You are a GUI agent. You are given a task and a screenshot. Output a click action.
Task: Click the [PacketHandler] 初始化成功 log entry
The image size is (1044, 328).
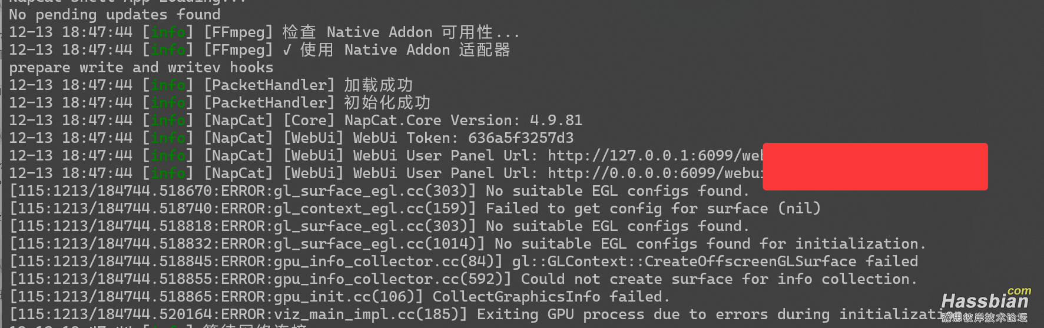pos(317,103)
